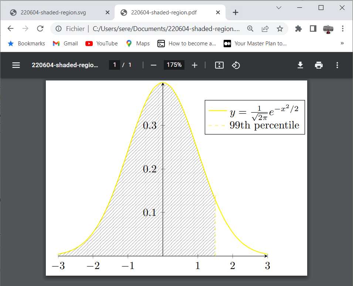The height and width of the screenshot is (286, 353).
Task: Toggle fit to page view
Action: (219, 65)
